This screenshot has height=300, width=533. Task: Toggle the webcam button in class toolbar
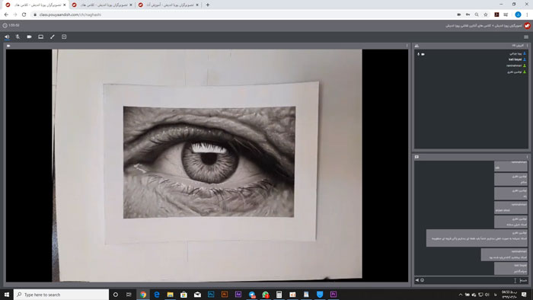click(x=29, y=37)
